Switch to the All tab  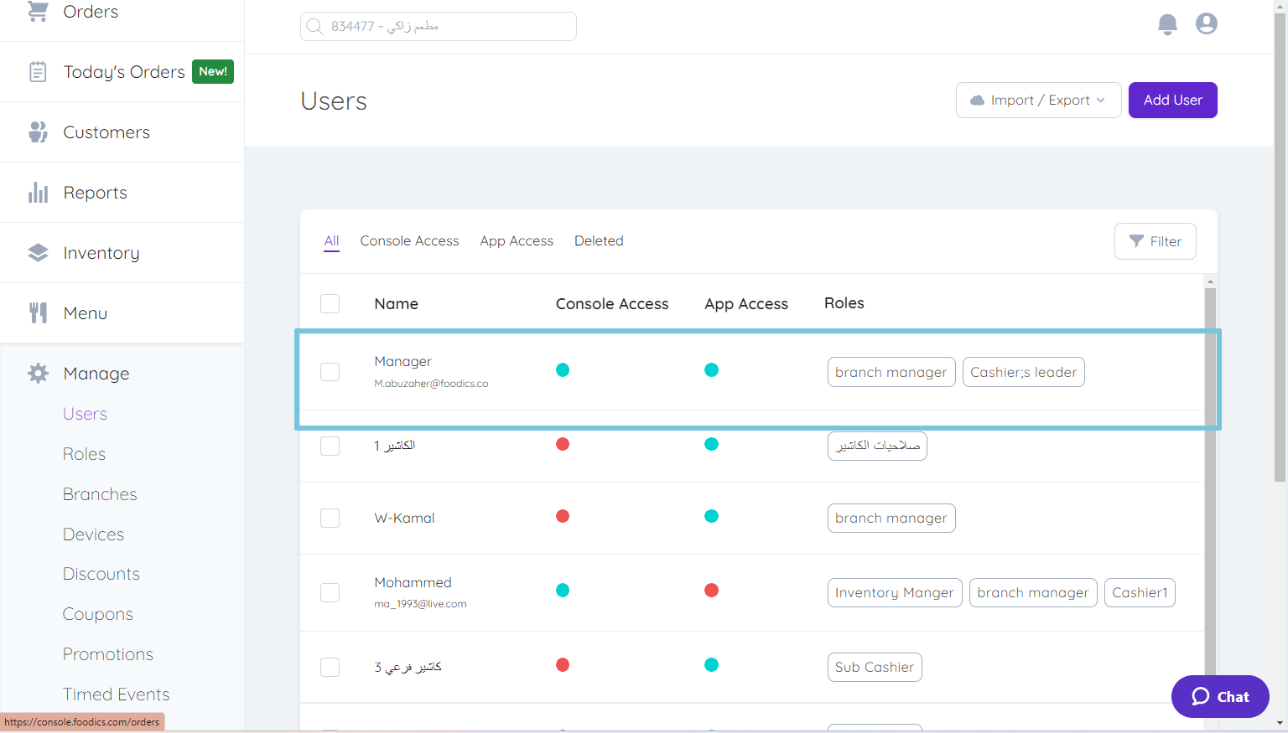[x=332, y=241]
